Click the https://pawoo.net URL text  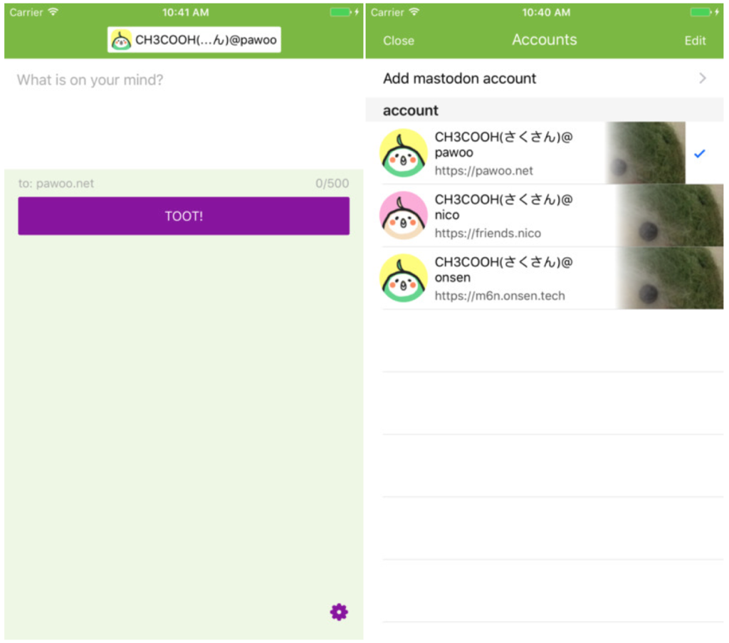483,171
